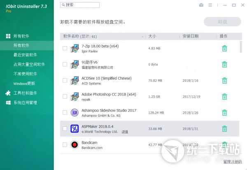Click the Windows logo icon for 系统应用管理
This screenshot has height=170, width=247.
(x=8, y=103)
